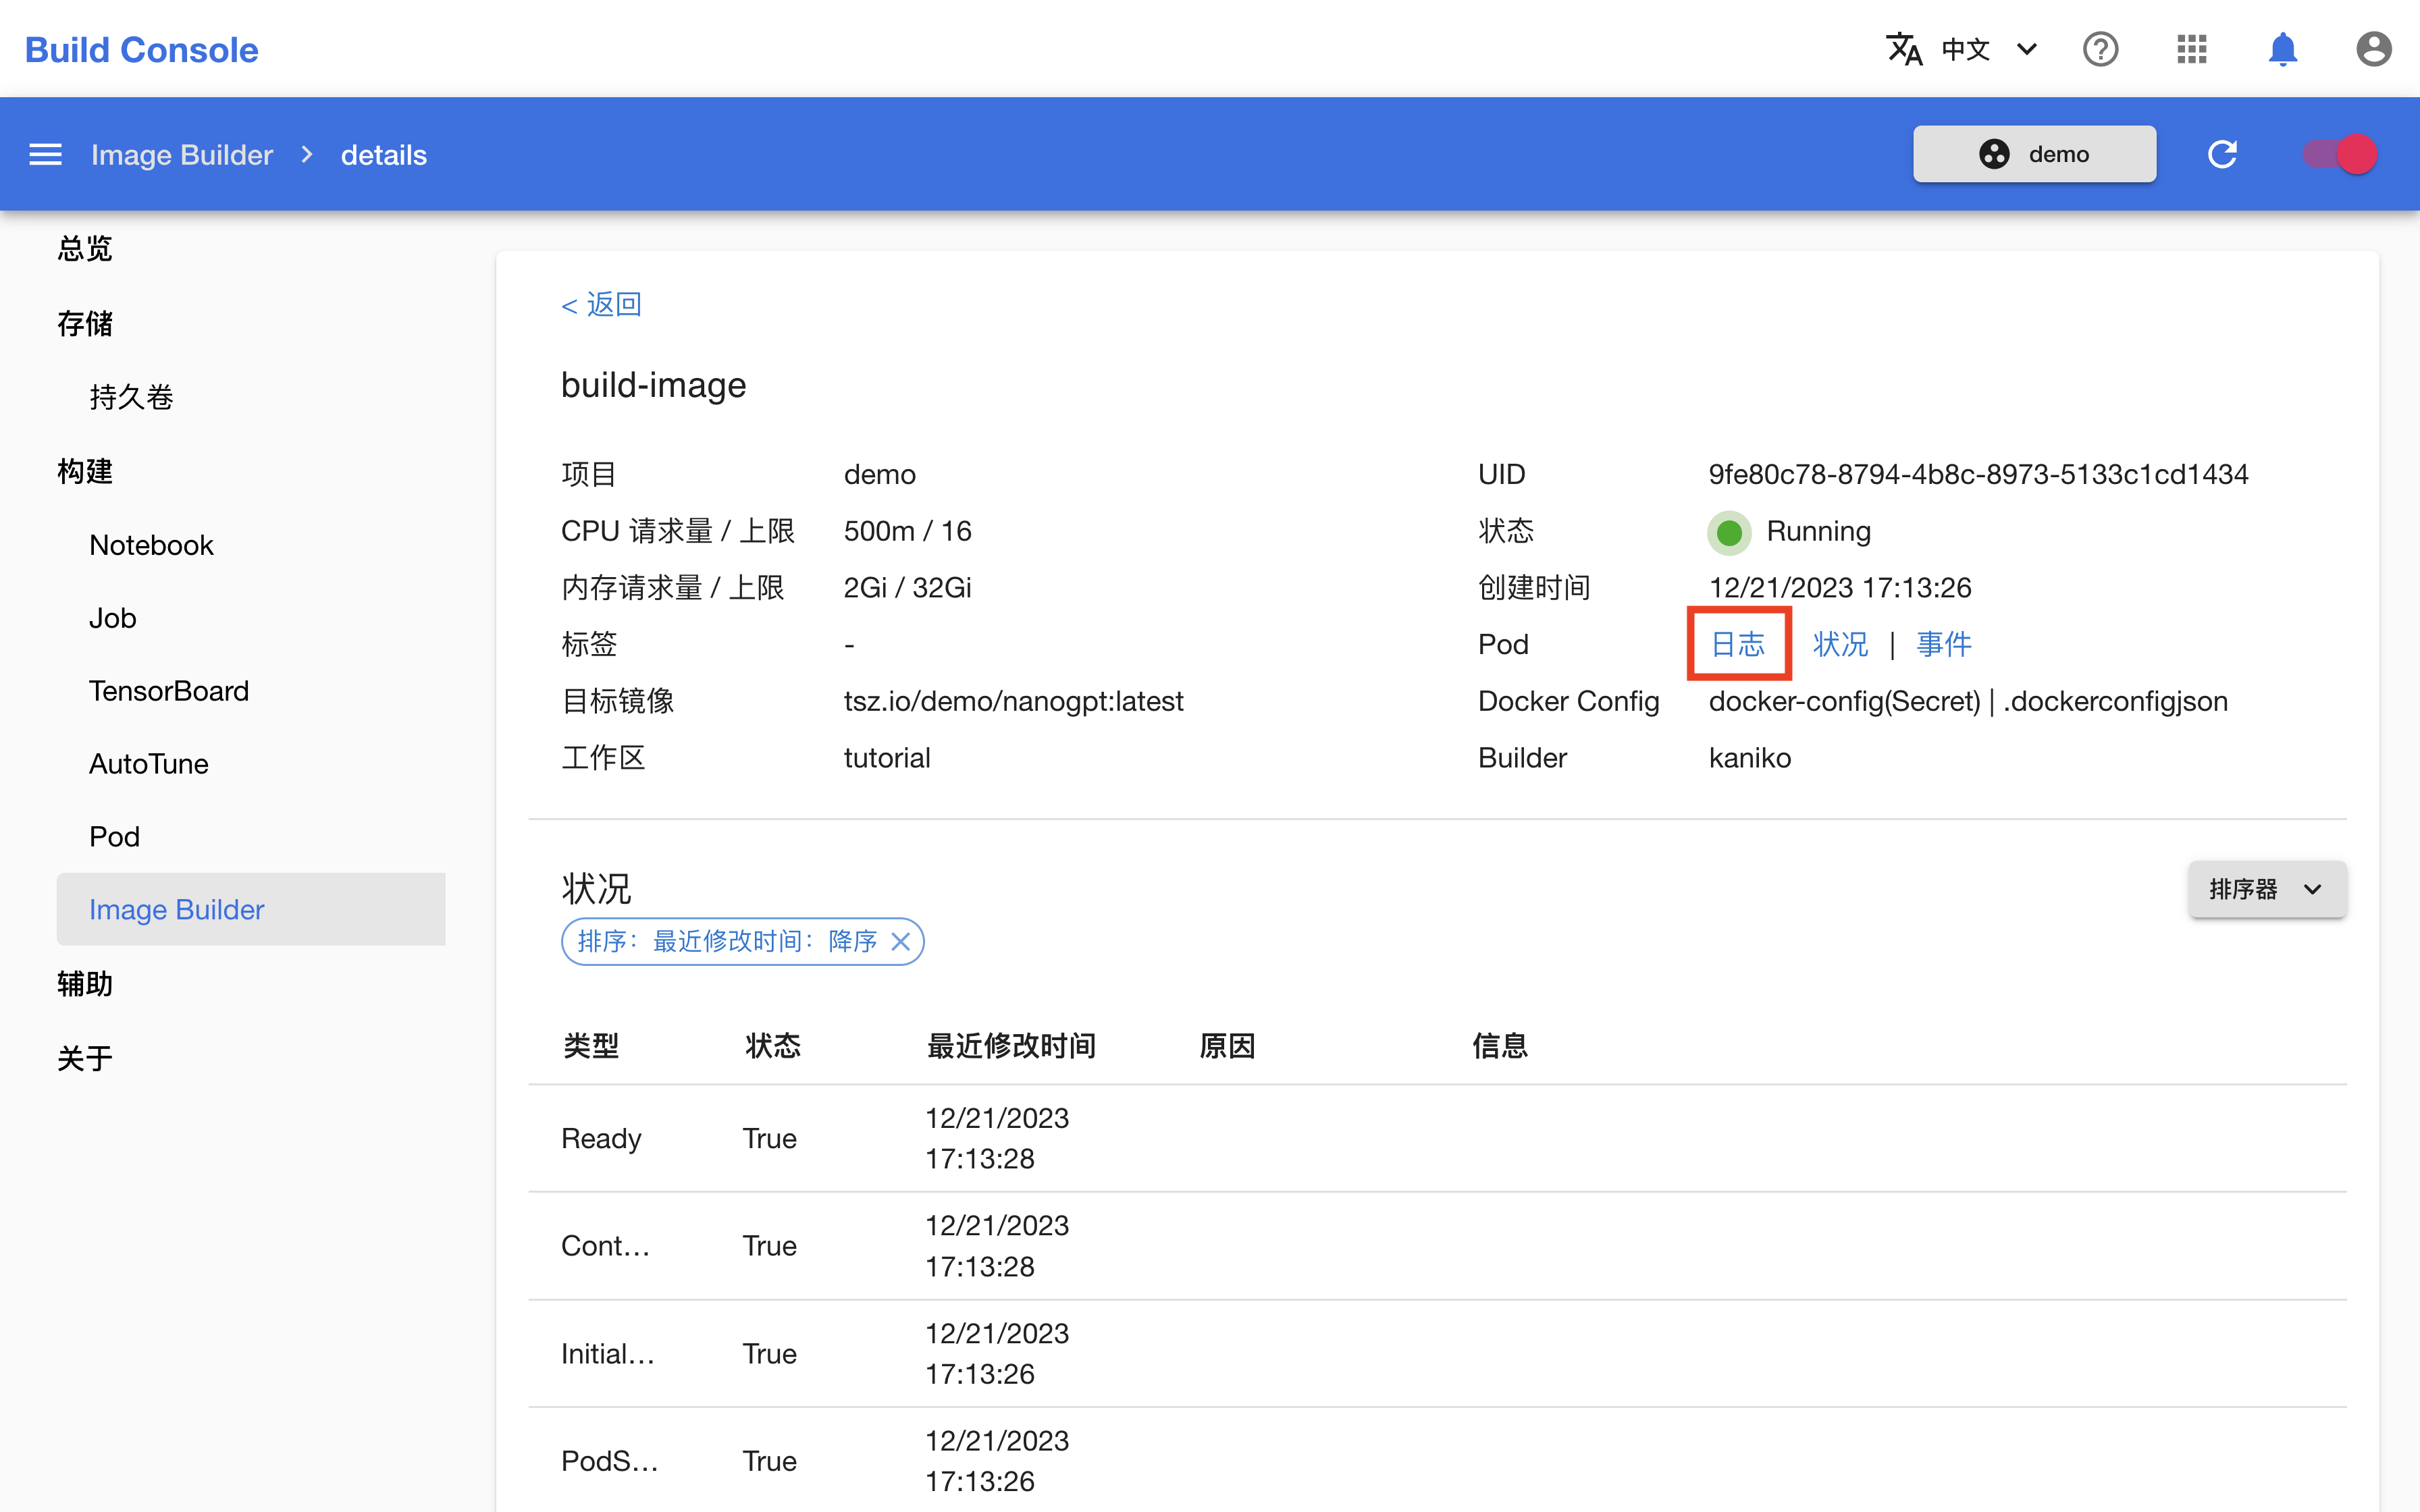Open AutoTune in the sidebar

(149, 764)
